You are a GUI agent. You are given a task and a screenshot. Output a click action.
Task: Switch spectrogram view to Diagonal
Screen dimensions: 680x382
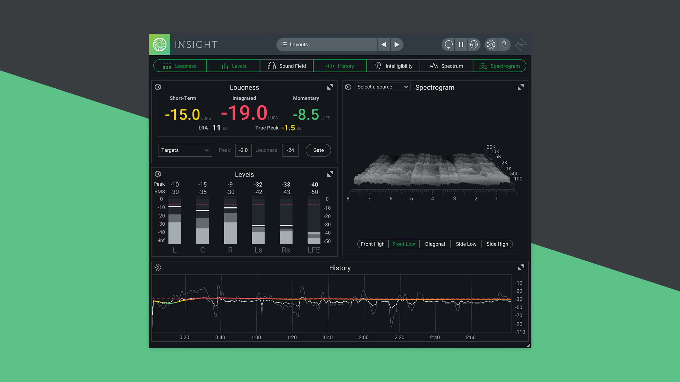point(435,244)
